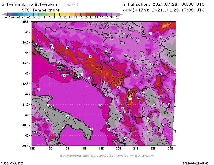Click the '45N' latitude label
The image size is (214, 165).
[28, 32]
